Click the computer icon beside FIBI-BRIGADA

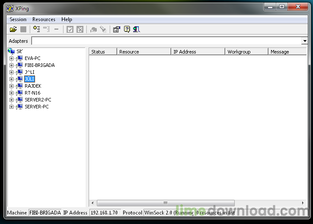tap(19, 65)
